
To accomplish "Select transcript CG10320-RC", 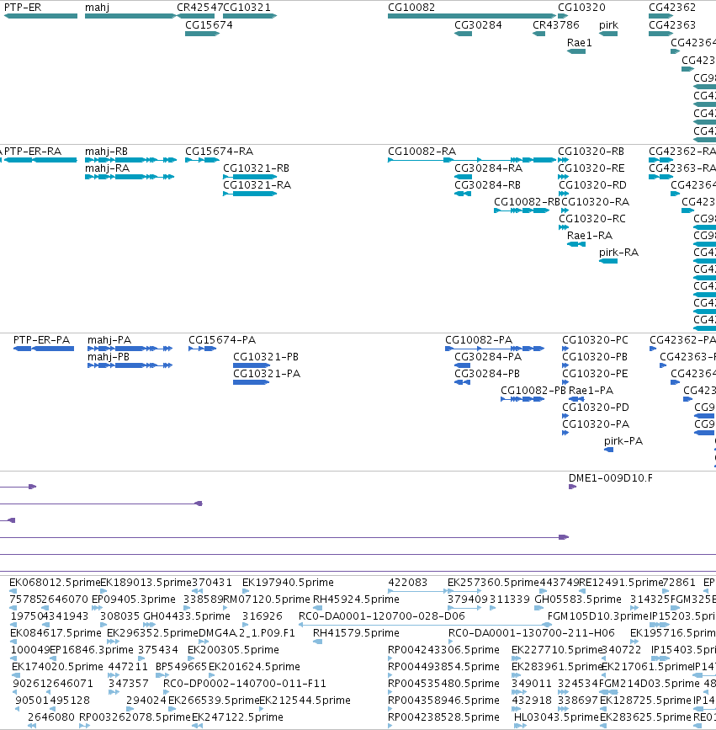I will point(592,219).
